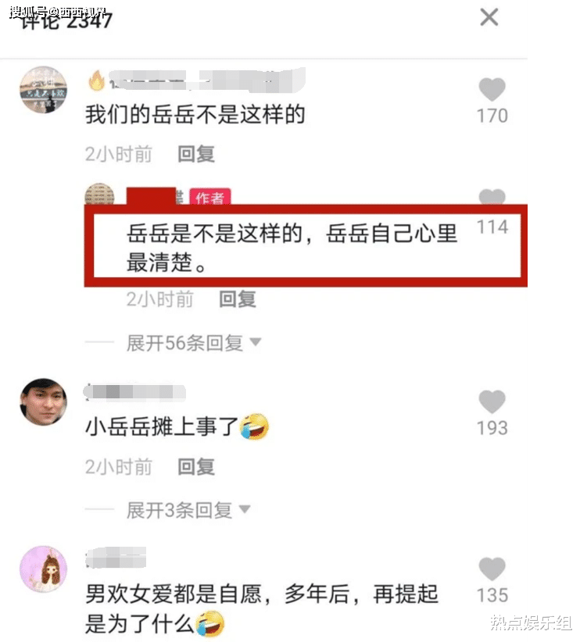
Task: Tap the red 作者 author badge
Action: click(209, 198)
